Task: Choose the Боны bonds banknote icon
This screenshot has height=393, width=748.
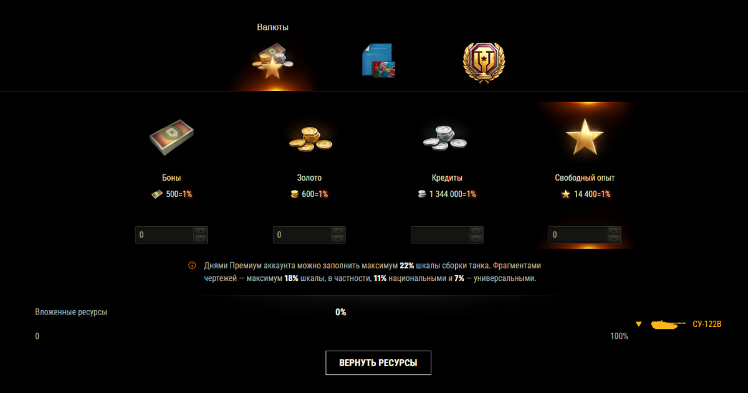Action: coord(171,136)
